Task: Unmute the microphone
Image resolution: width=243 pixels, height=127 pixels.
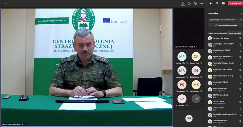Action: 217,4
